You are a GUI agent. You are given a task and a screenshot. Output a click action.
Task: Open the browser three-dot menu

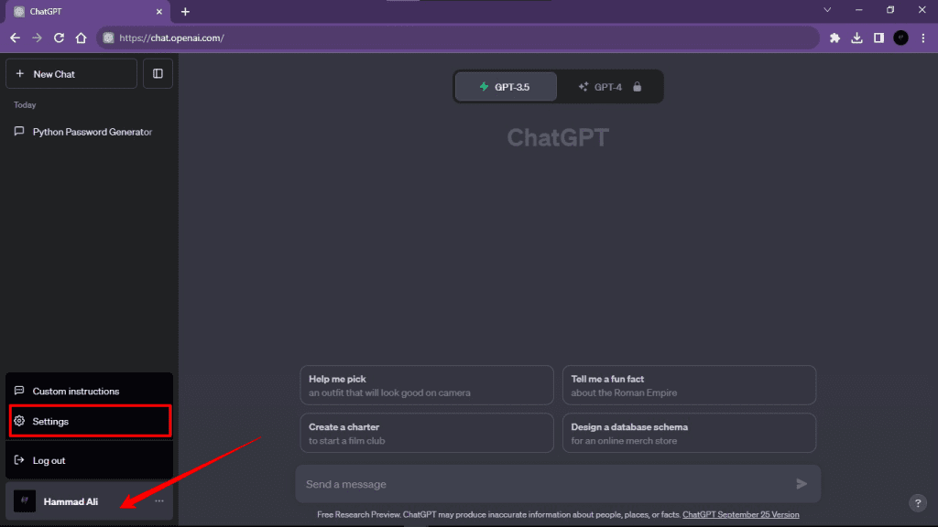point(923,38)
